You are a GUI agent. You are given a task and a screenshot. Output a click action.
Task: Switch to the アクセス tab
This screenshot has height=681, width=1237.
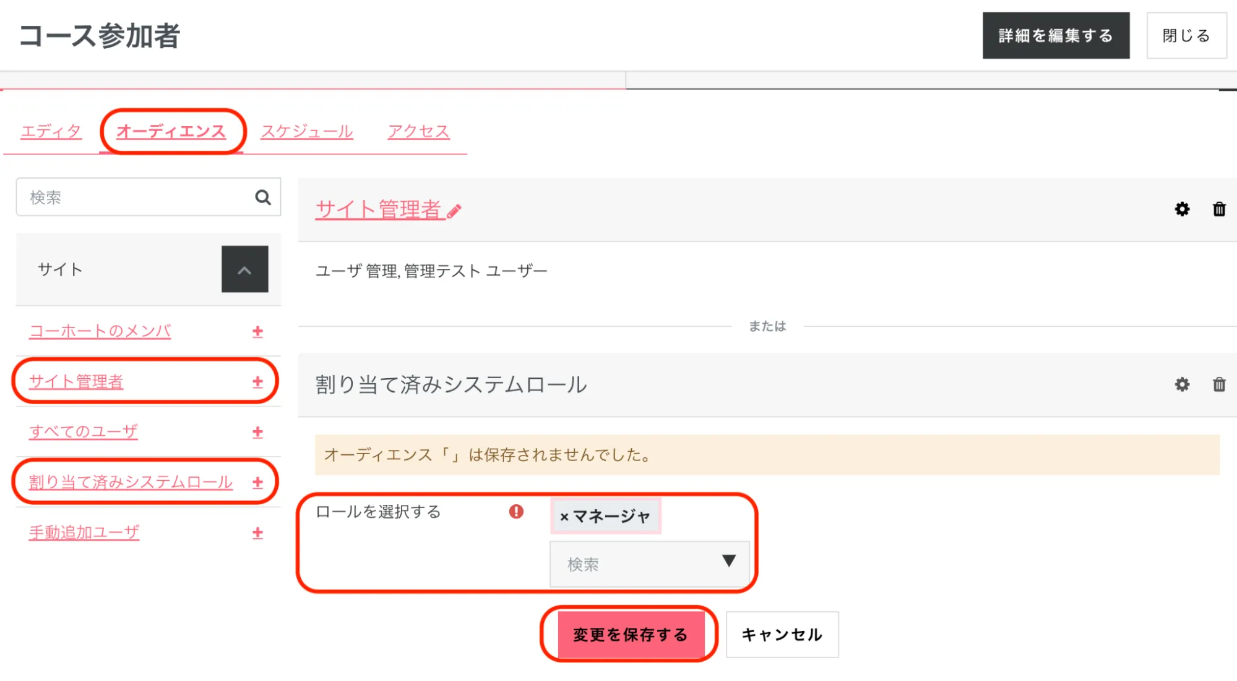[418, 131]
